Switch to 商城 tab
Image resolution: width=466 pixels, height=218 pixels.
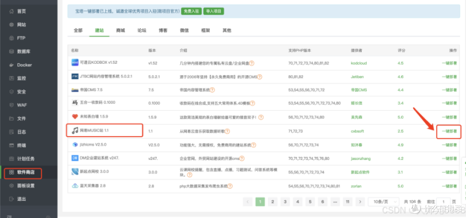tap(121, 30)
